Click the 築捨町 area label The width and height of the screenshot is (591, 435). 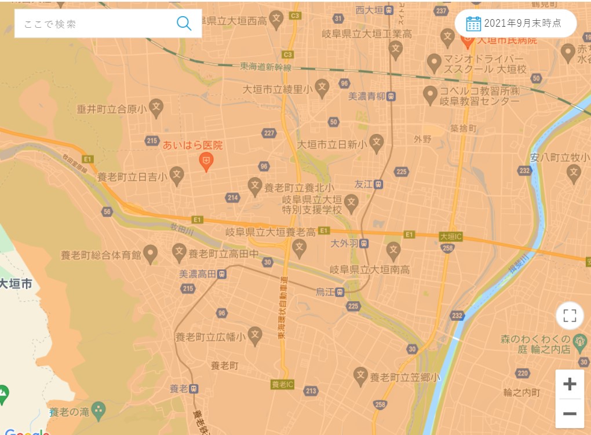pos(463,128)
